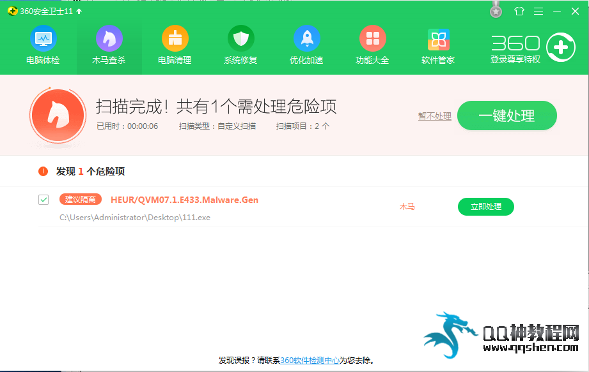The width and height of the screenshot is (589, 372).
Task: Click the 暂不处理 link
Action: (435, 116)
